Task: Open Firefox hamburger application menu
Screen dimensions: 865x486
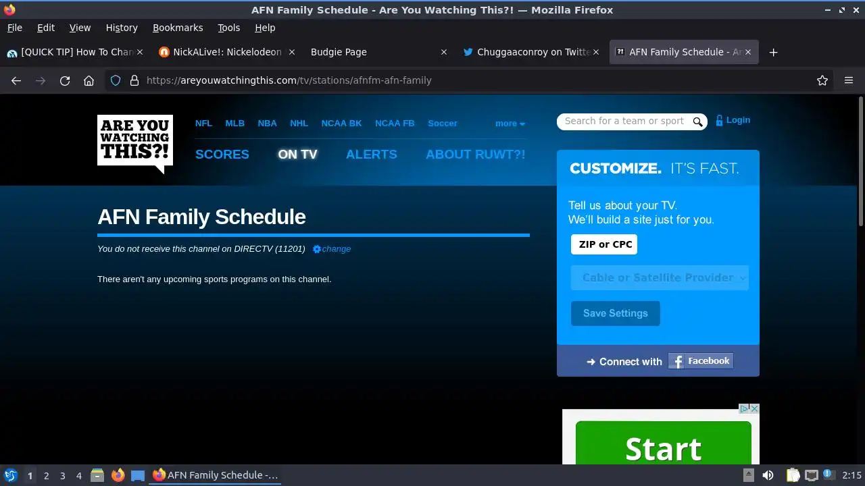Action: pos(849,80)
